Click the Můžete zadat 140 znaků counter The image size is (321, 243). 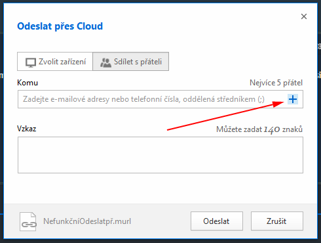click(259, 129)
